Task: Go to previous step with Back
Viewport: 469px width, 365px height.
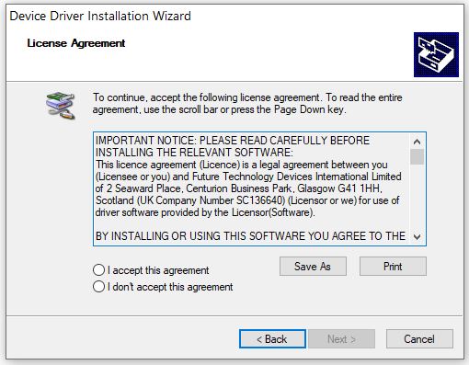Action: pos(272,339)
